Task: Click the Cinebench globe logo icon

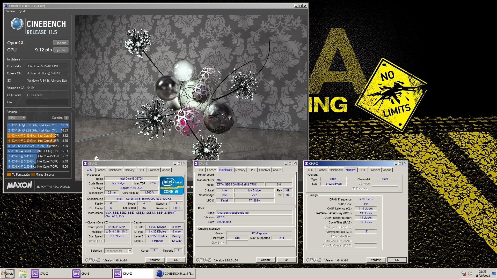Action: [17, 25]
